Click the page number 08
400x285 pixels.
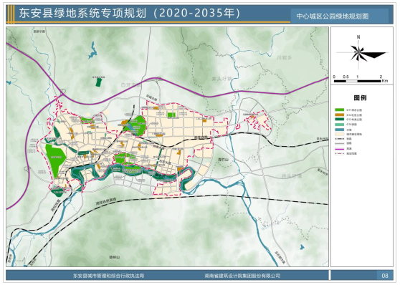pyautogui.click(x=385, y=275)
